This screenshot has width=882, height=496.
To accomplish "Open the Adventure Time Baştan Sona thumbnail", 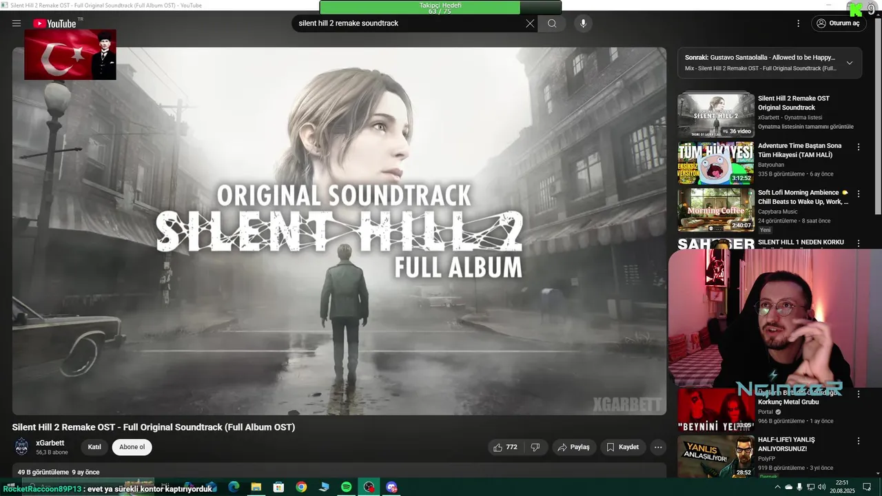I will tap(715, 163).
